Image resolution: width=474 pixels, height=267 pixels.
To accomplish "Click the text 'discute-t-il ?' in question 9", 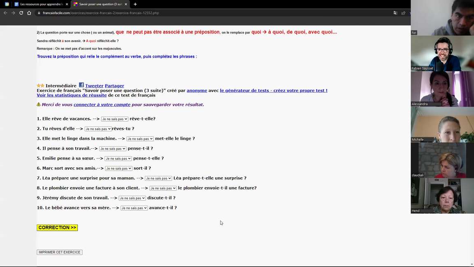I will tap(161, 198).
